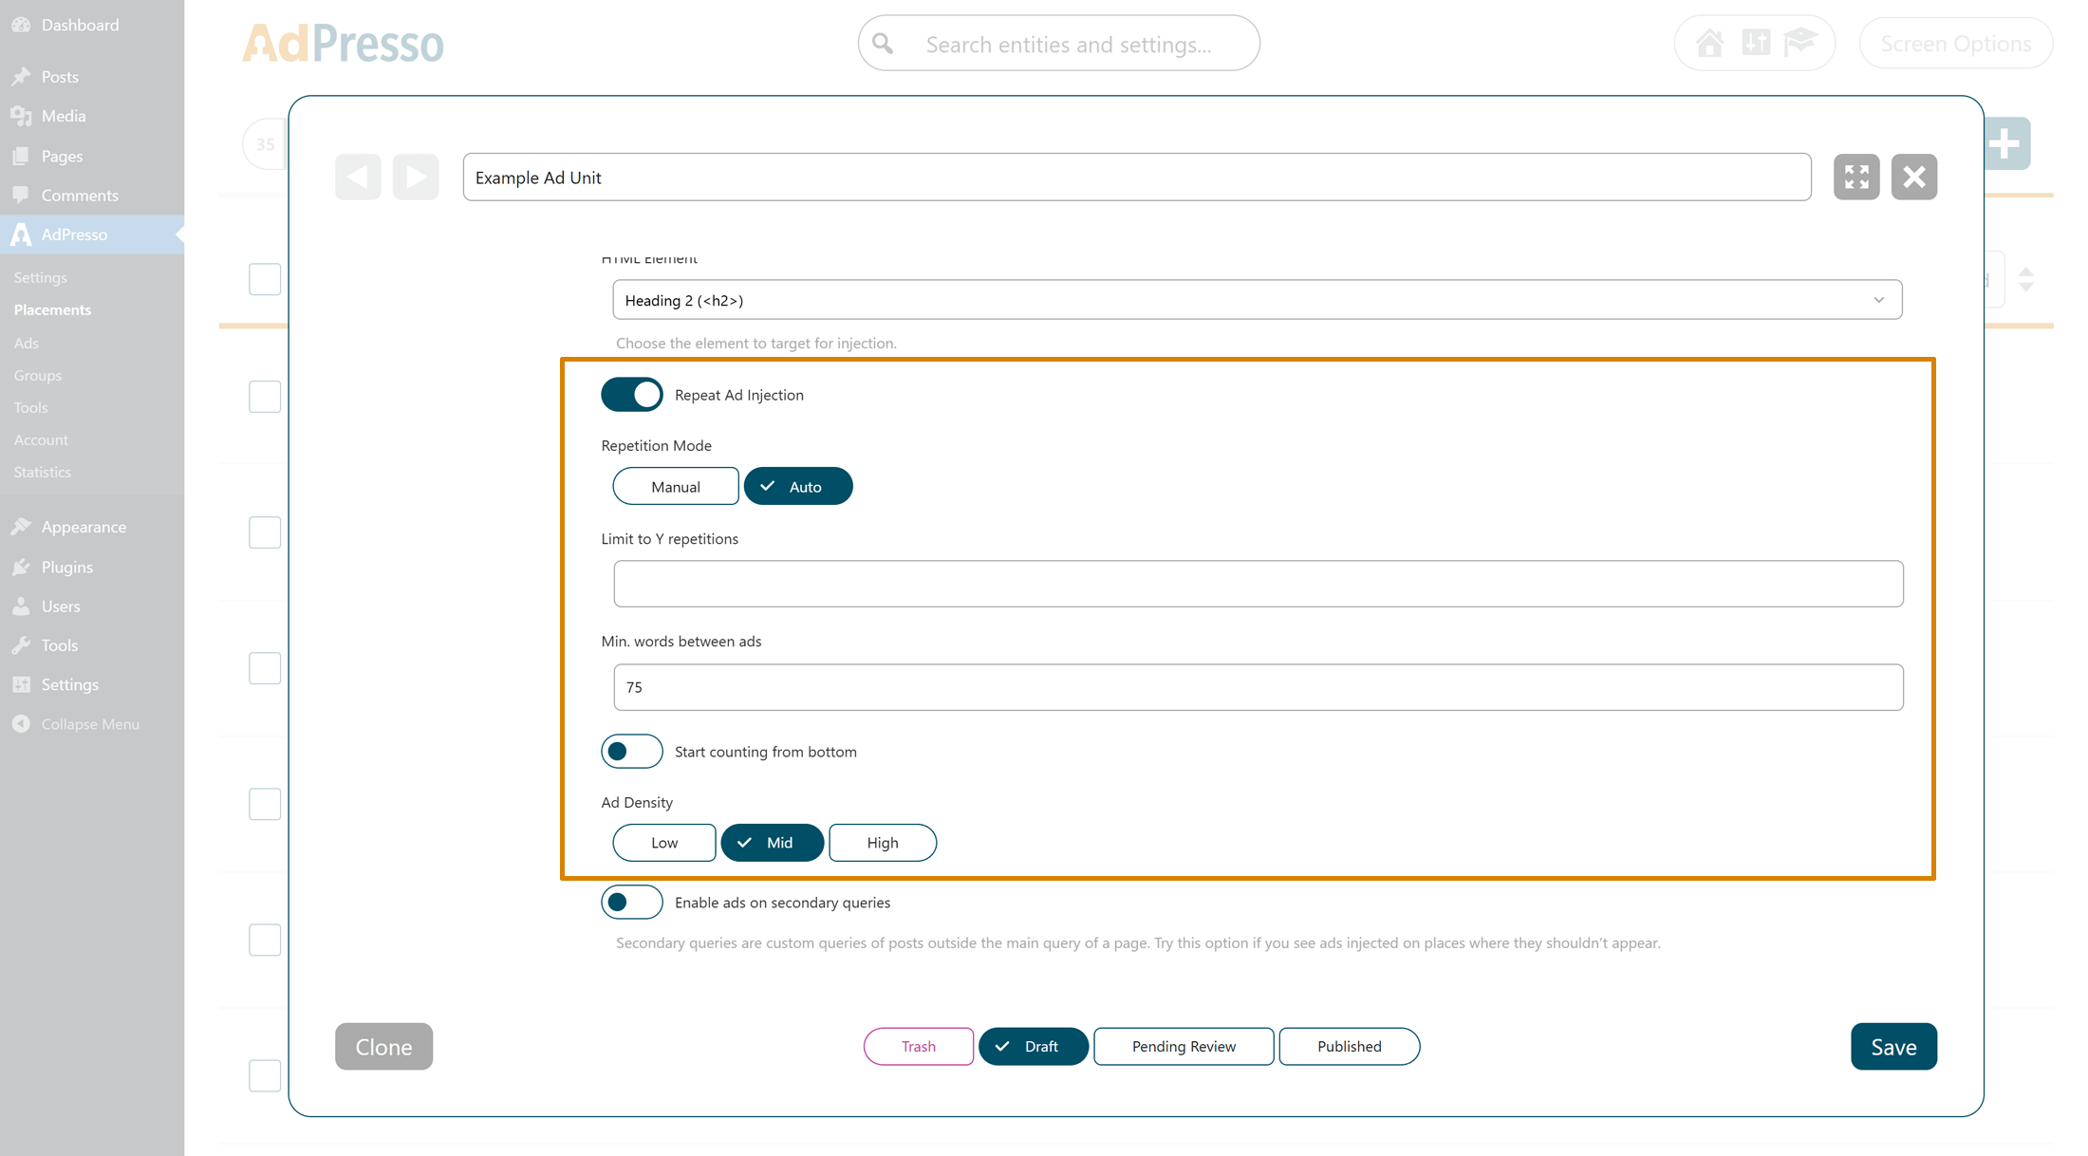Image resolution: width=2088 pixels, height=1156 pixels.
Task: Click the plus add-new icon
Action: (x=2004, y=144)
